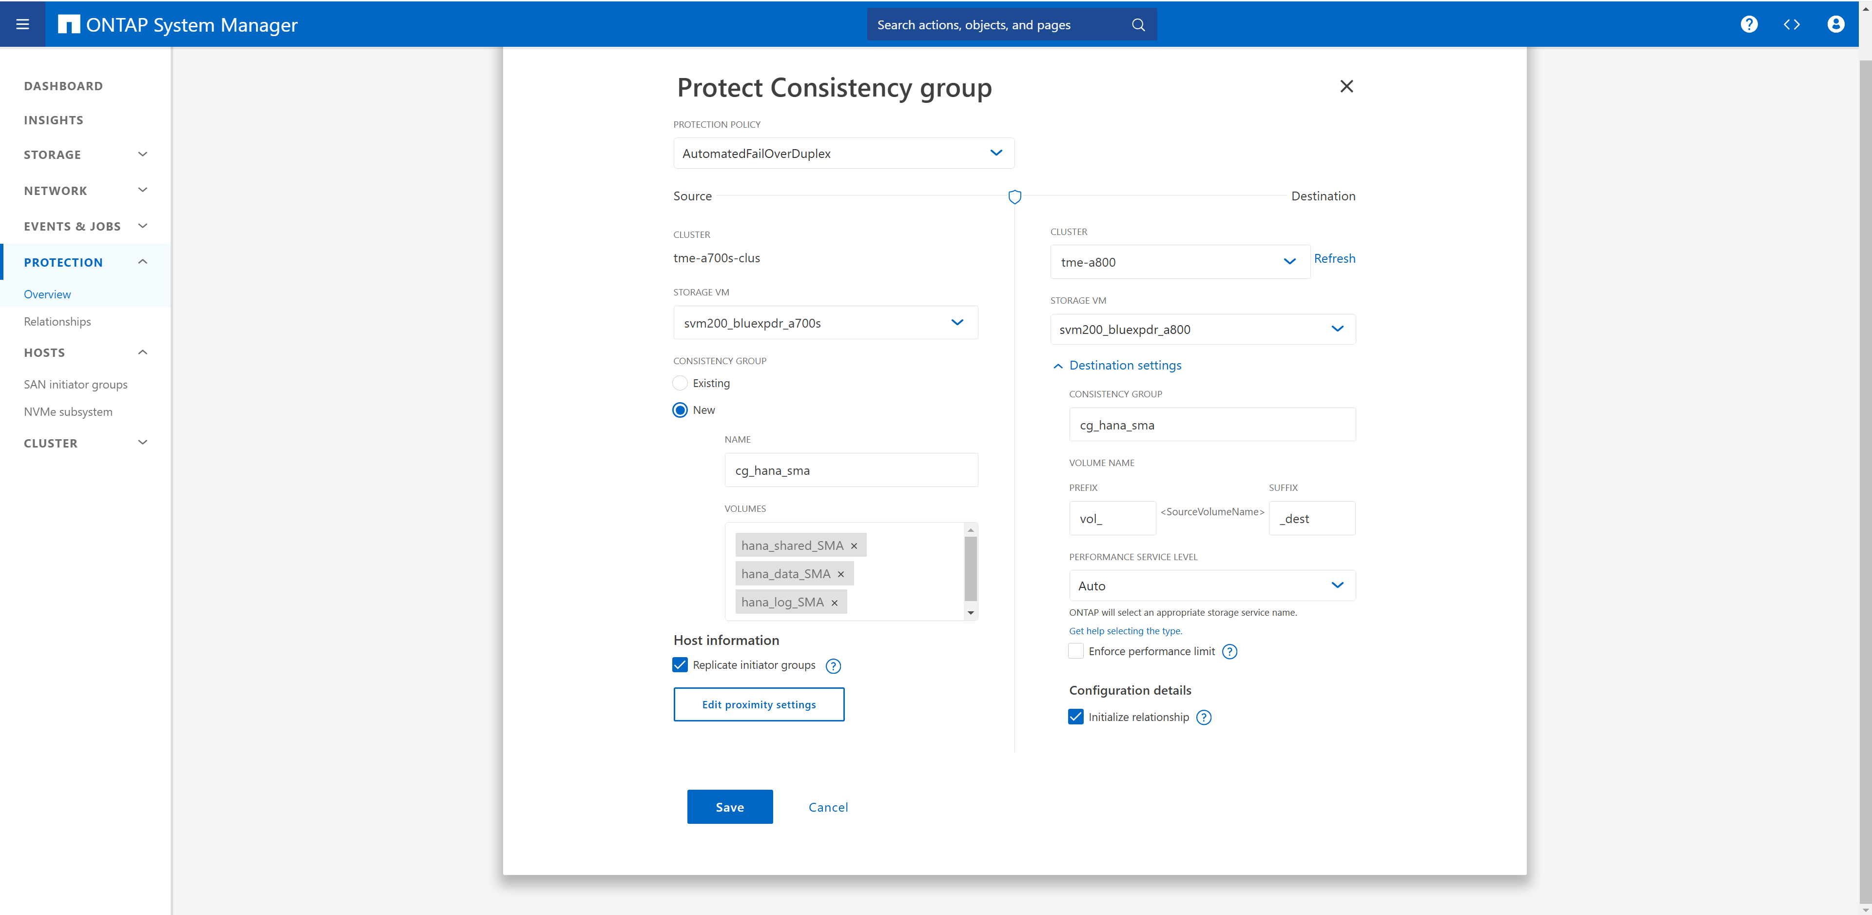The image size is (1872, 915).
Task: Click help icon beside Replicate initiator groups
Action: point(834,666)
